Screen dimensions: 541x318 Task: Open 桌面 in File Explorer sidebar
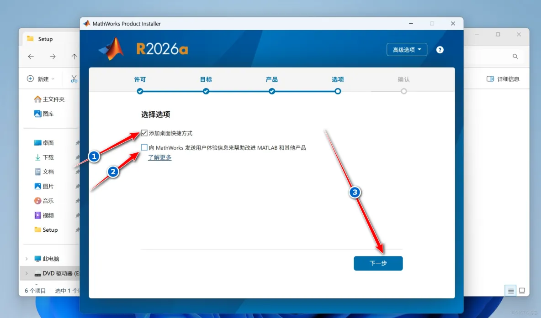44,143
